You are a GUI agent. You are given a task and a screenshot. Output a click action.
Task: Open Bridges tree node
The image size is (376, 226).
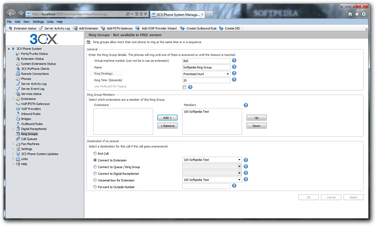pyautogui.click(x=26, y=119)
